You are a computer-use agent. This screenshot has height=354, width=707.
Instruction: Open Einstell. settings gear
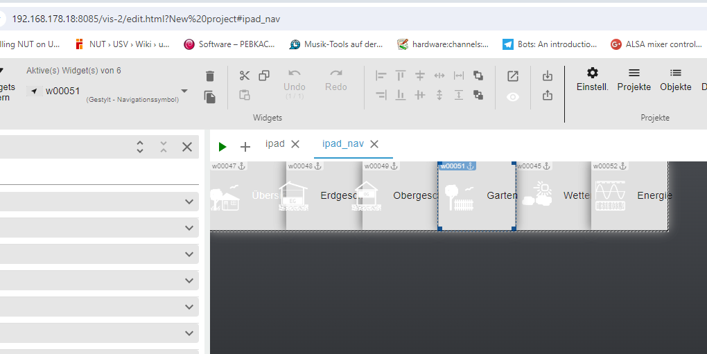[593, 79]
